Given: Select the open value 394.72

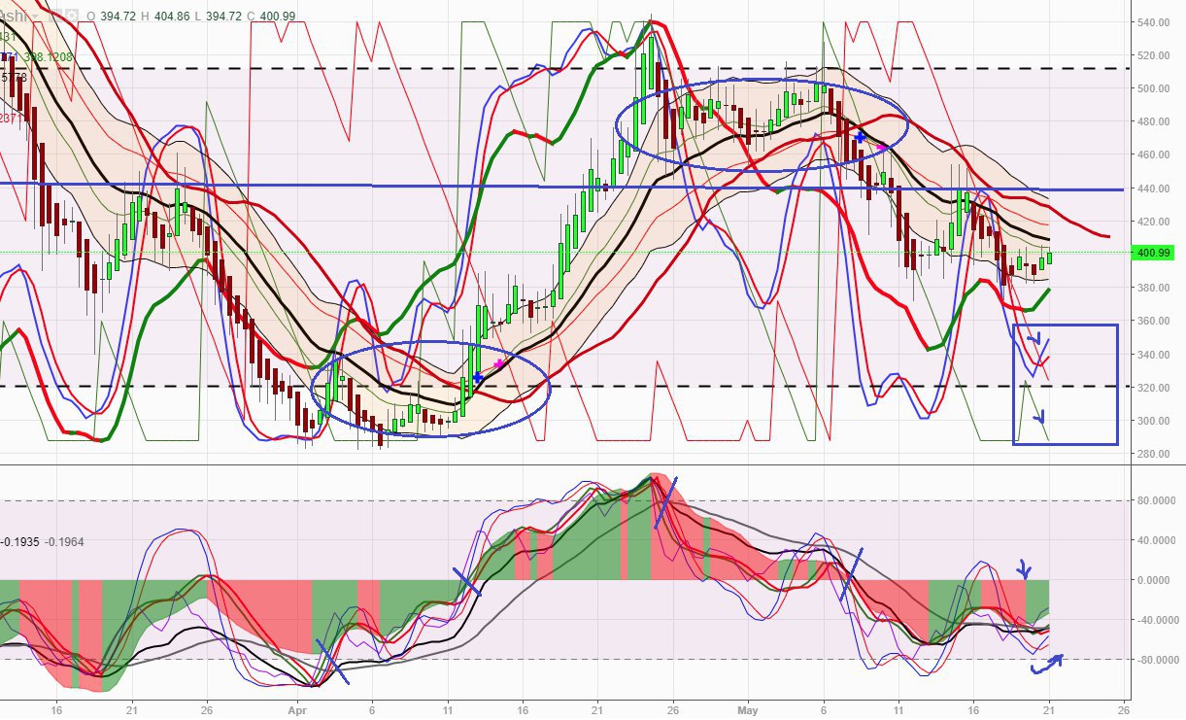Looking at the screenshot, I should click(119, 17).
